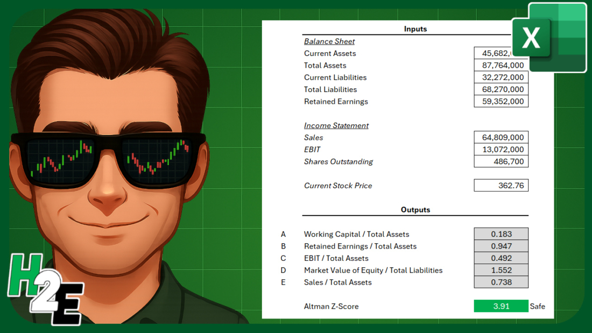Click the Current Stock Price cell 362.76
Image resolution: width=592 pixels, height=333 pixels.
point(501,186)
